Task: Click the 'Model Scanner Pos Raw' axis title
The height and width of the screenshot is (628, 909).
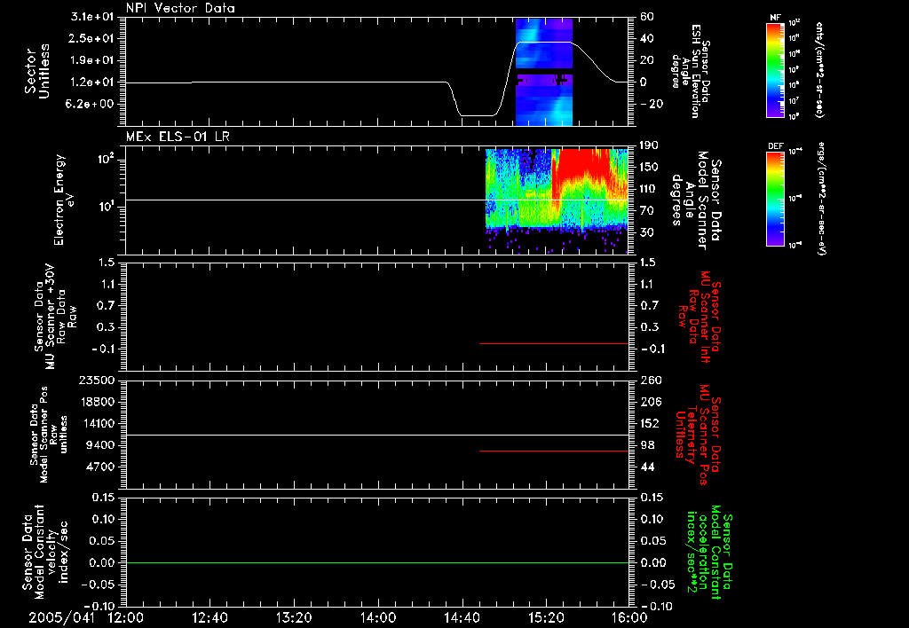Action: click(49, 436)
